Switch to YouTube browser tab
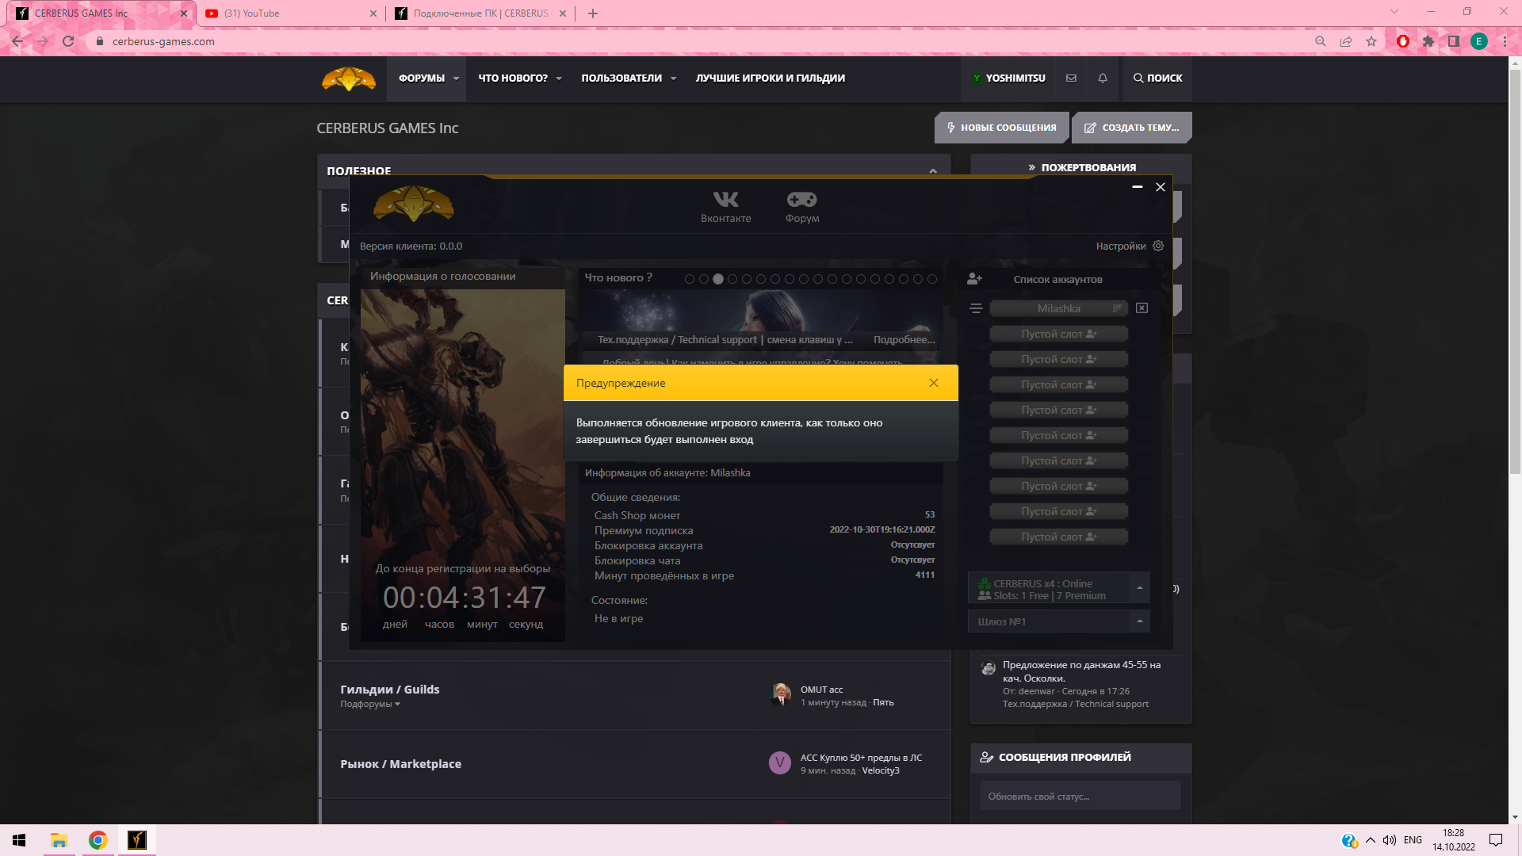 pos(290,13)
